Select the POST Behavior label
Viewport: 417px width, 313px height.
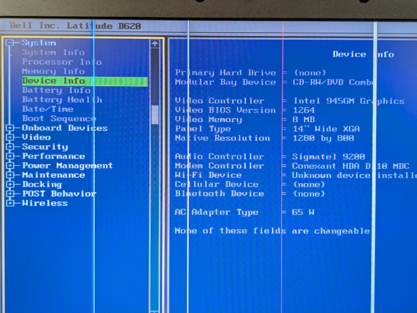pyautogui.click(x=59, y=194)
